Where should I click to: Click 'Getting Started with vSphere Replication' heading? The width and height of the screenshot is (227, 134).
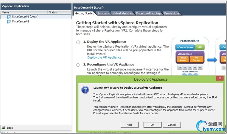coord(117,23)
